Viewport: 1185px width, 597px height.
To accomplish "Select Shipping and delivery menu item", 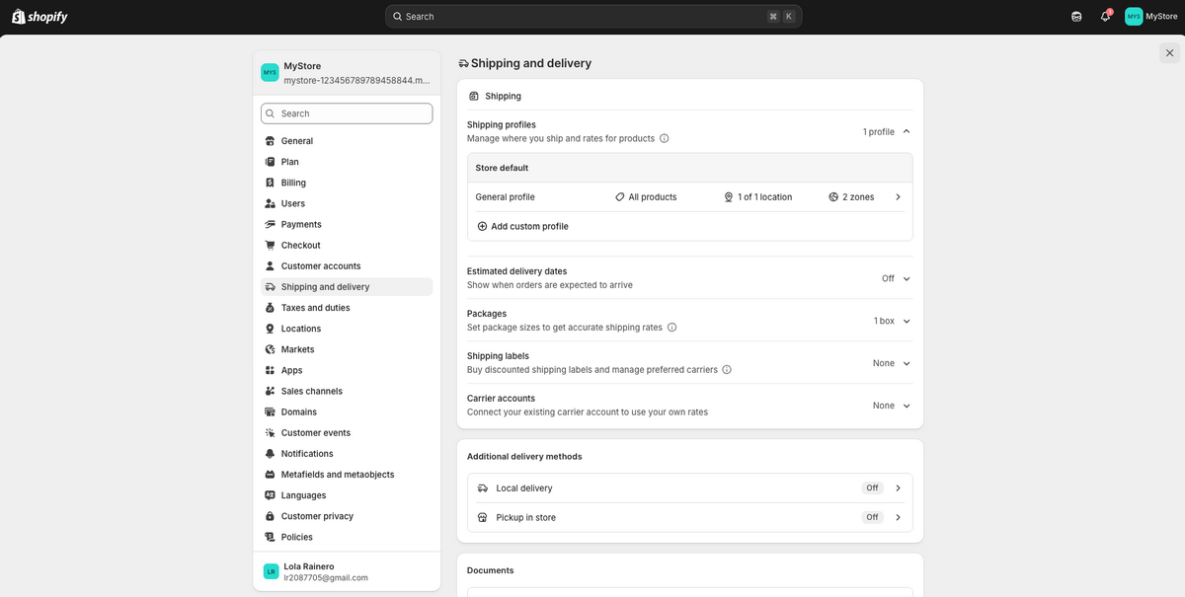I will click(x=347, y=287).
